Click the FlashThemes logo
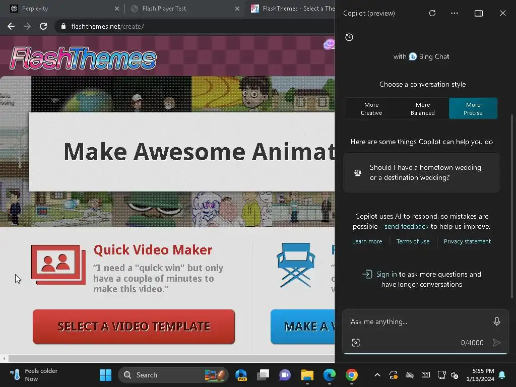516x387 pixels. pos(83,58)
